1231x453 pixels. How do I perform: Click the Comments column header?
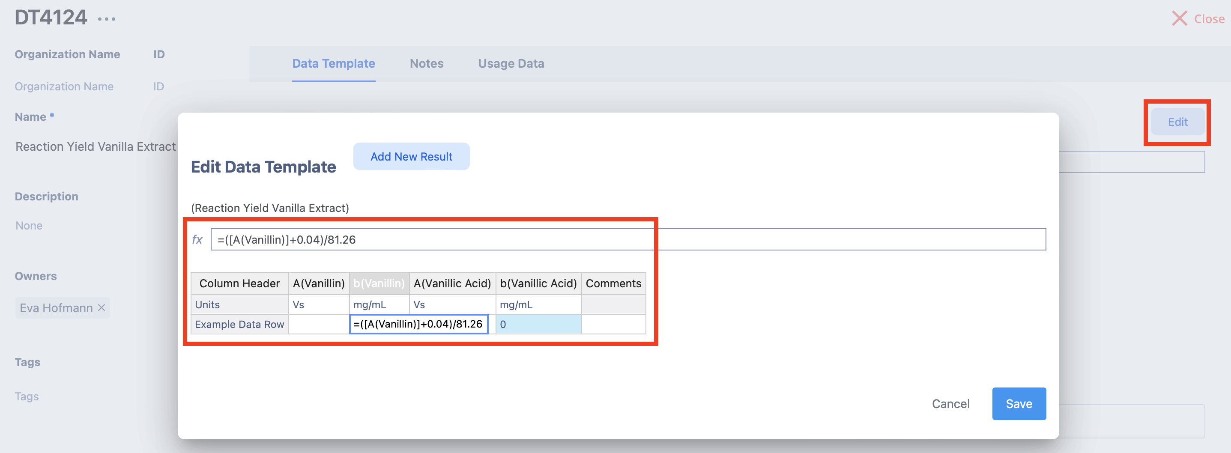pyautogui.click(x=613, y=283)
